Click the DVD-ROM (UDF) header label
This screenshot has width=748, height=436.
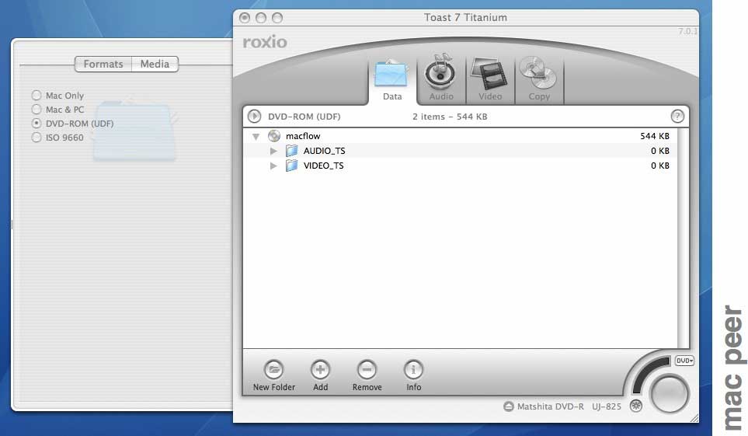pyautogui.click(x=304, y=117)
